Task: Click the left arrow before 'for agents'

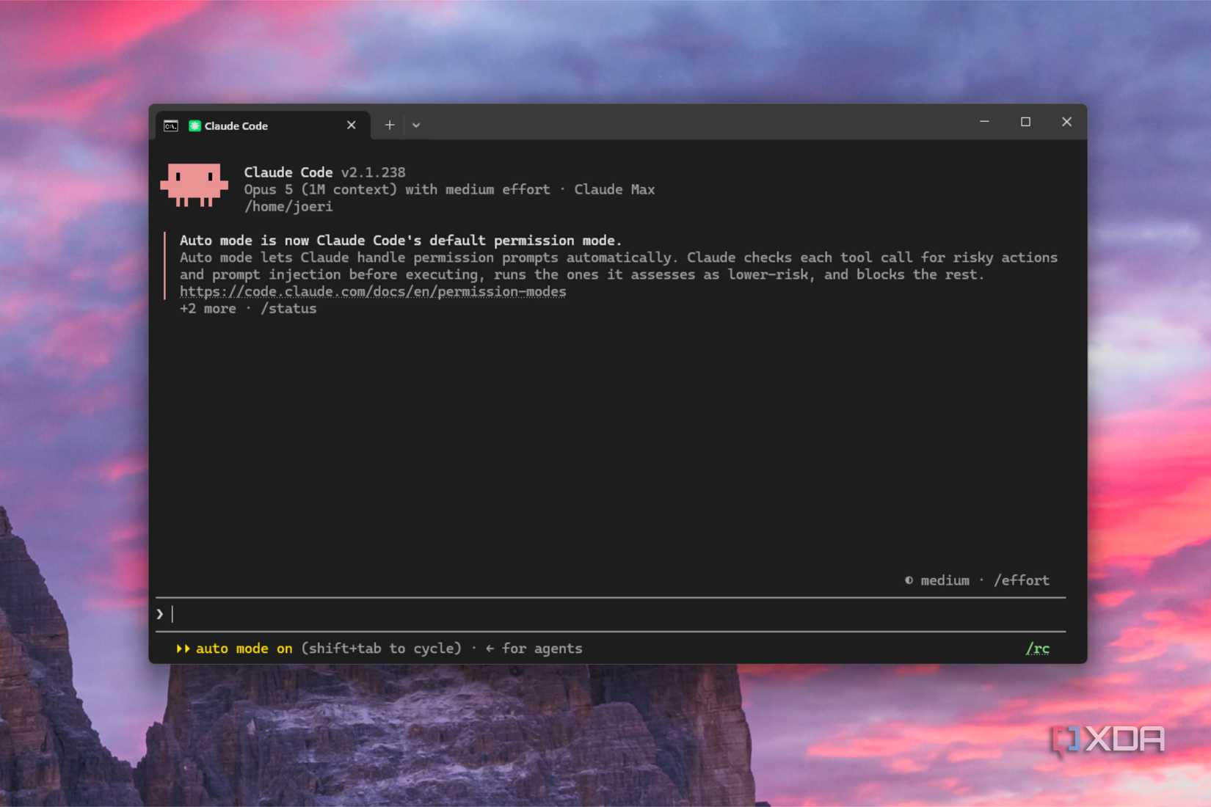Action: [490, 649]
